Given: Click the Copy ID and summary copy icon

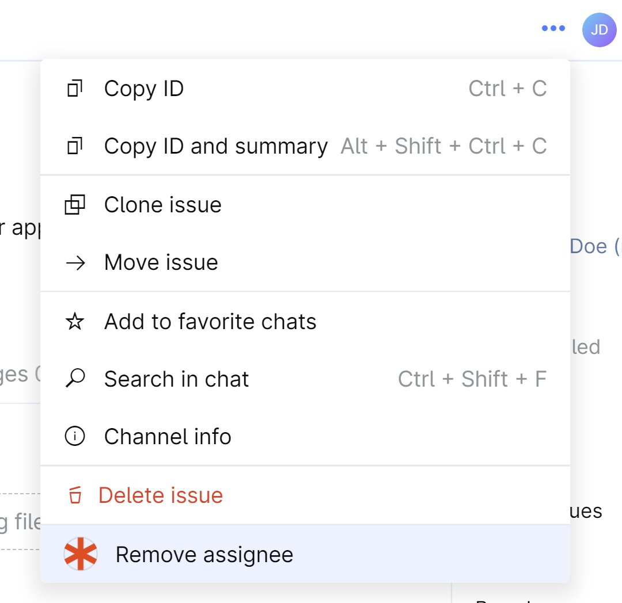Looking at the screenshot, I should click(74, 146).
